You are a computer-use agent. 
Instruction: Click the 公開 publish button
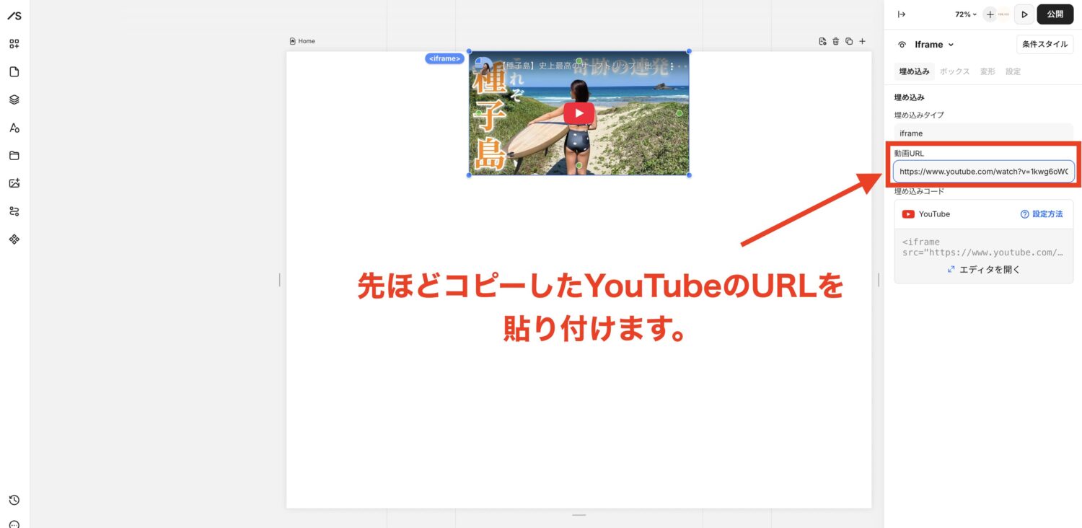(1055, 14)
